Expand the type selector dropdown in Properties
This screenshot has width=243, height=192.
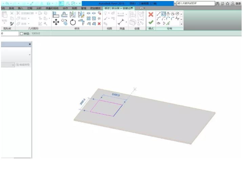coord(29,55)
